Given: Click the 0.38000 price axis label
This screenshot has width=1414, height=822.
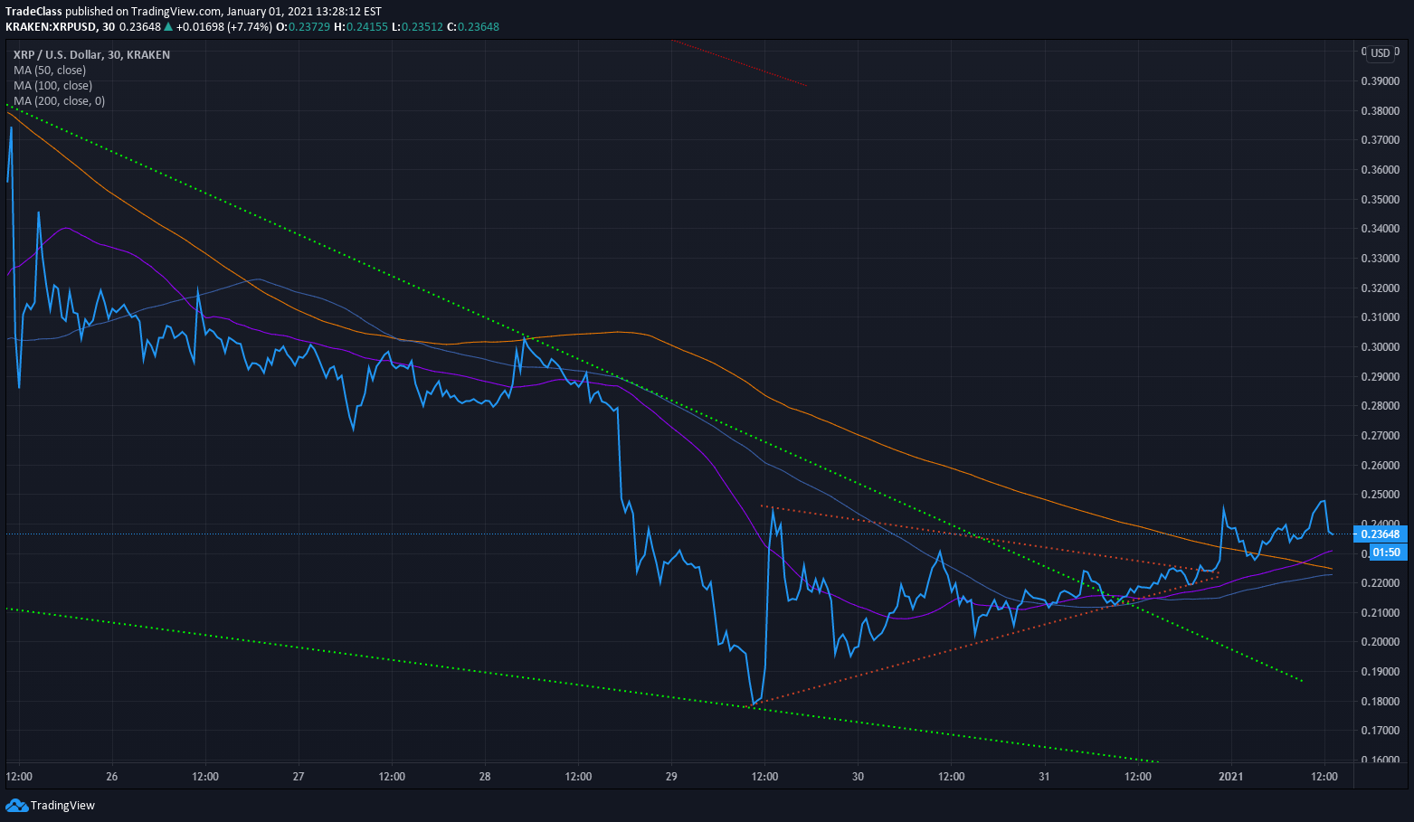Looking at the screenshot, I should [1381, 111].
